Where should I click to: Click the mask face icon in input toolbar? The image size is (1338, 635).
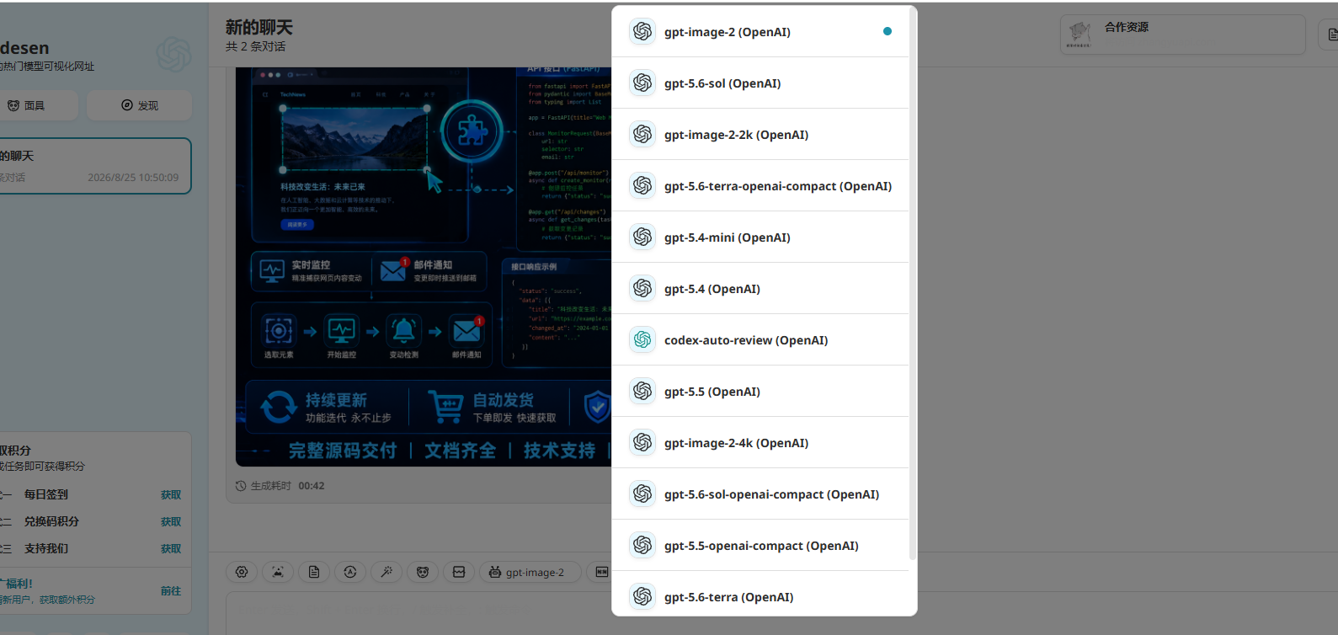pyautogui.click(x=423, y=572)
